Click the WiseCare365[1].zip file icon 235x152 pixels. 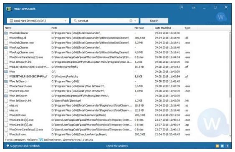(6, 125)
